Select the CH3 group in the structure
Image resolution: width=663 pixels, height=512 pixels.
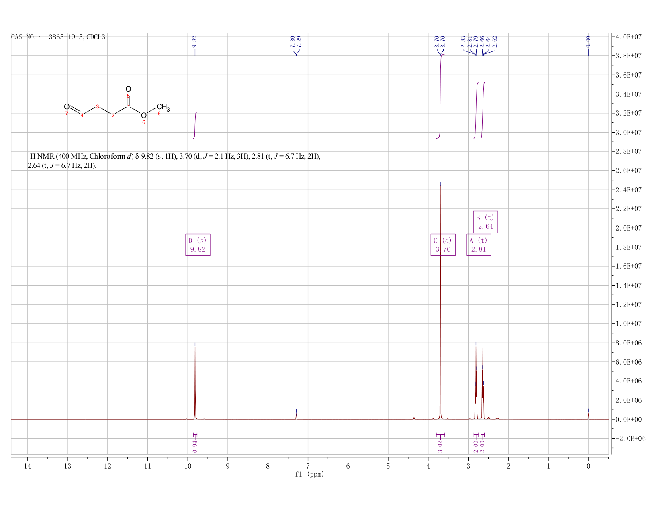[x=163, y=107]
